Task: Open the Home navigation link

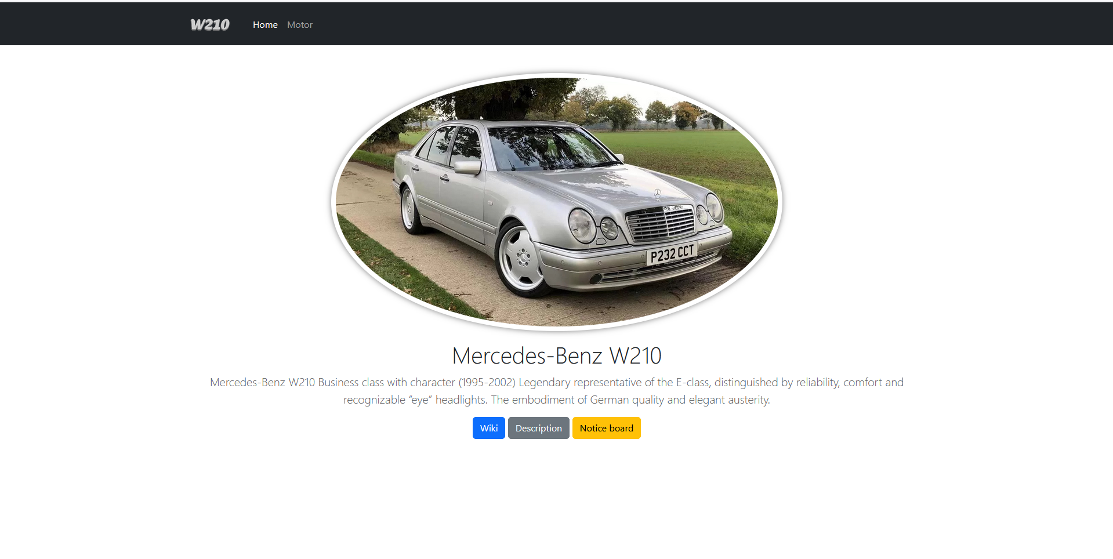Action: coord(265,24)
